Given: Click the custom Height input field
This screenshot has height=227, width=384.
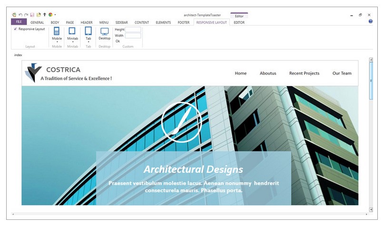Looking at the screenshot, I should click(133, 30).
